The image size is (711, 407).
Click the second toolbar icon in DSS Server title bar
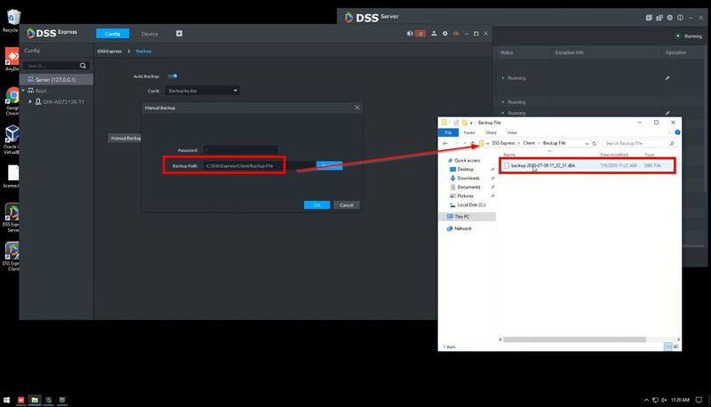coord(659,18)
